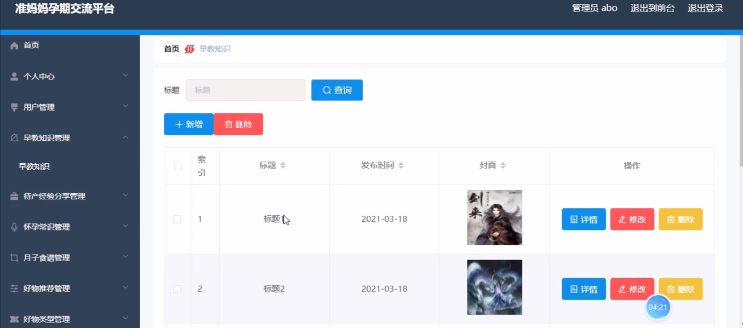743x328 pixels.
Task: Click the sliders icon beside 好物推荐管理
Action: click(x=14, y=288)
